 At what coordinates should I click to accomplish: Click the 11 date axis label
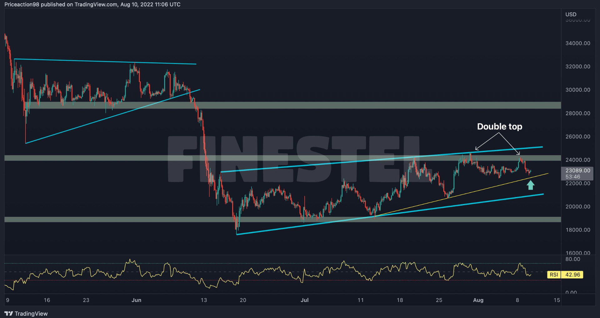(x=361, y=300)
